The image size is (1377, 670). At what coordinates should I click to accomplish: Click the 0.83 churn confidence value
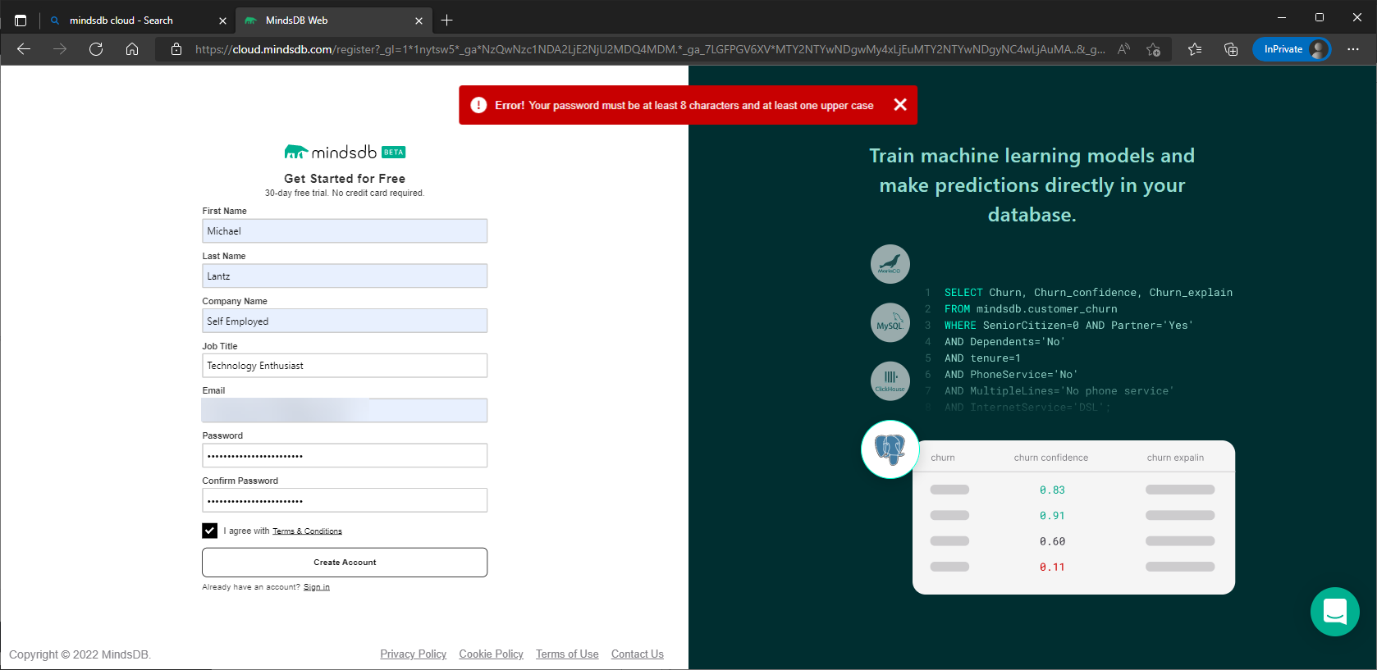coord(1052,490)
